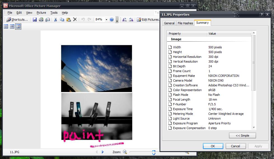Click the zoom slider handle
Viewport: 274px width, 159px height.
[x=154, y=152]
